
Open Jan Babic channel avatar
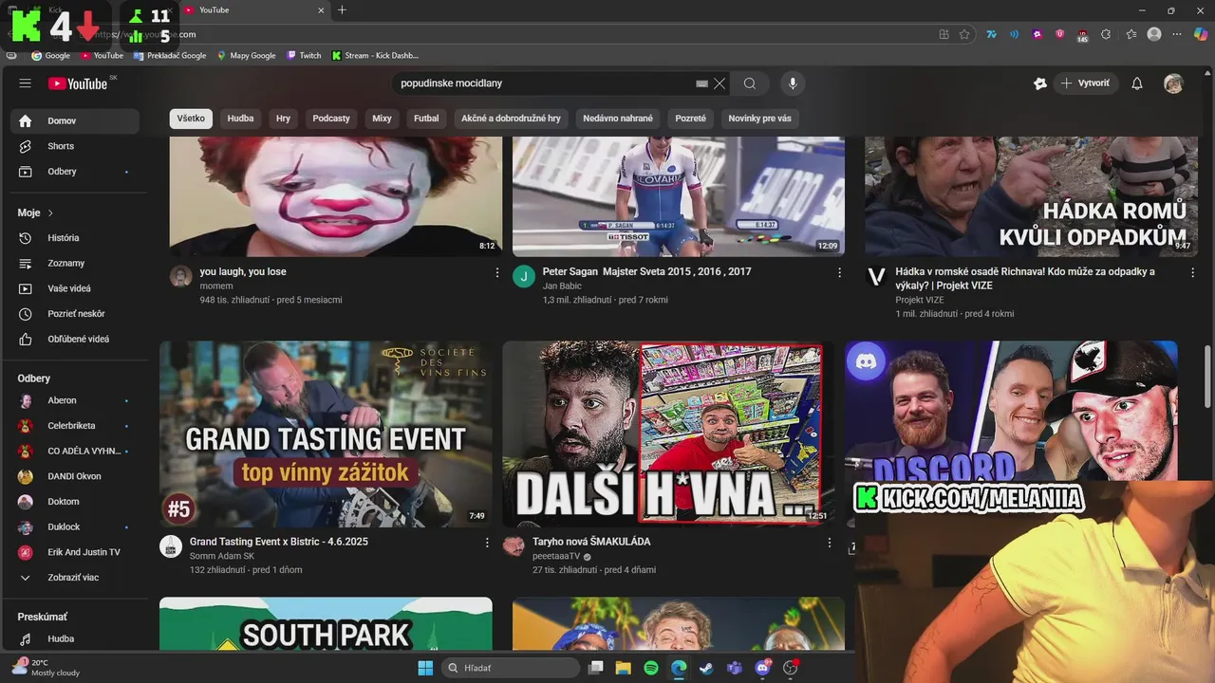[524, 276]
